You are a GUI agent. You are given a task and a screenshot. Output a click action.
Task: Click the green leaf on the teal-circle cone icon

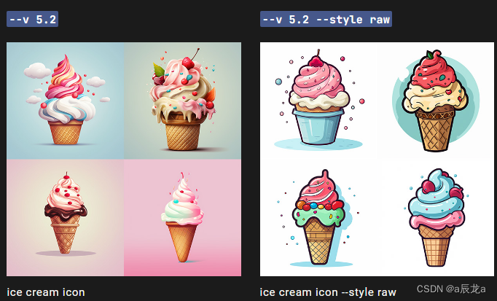429,55
